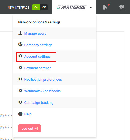Click the Partnerize logo menu header

71,7
